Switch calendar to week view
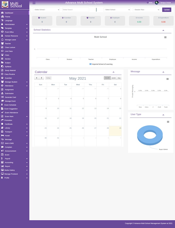175x228 pixels. coord(114,78)
